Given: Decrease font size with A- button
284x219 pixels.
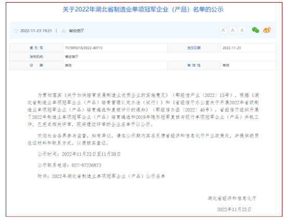Looking at the screenshot, I should (x=233, y=30).
